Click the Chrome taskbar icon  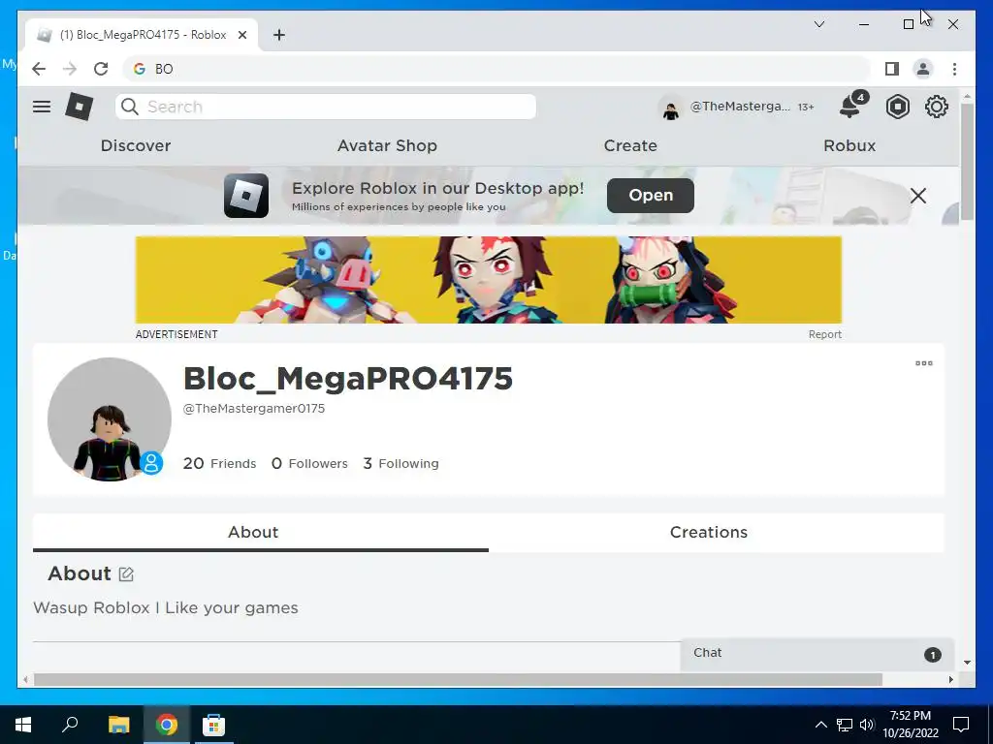(x=167, y=725)
